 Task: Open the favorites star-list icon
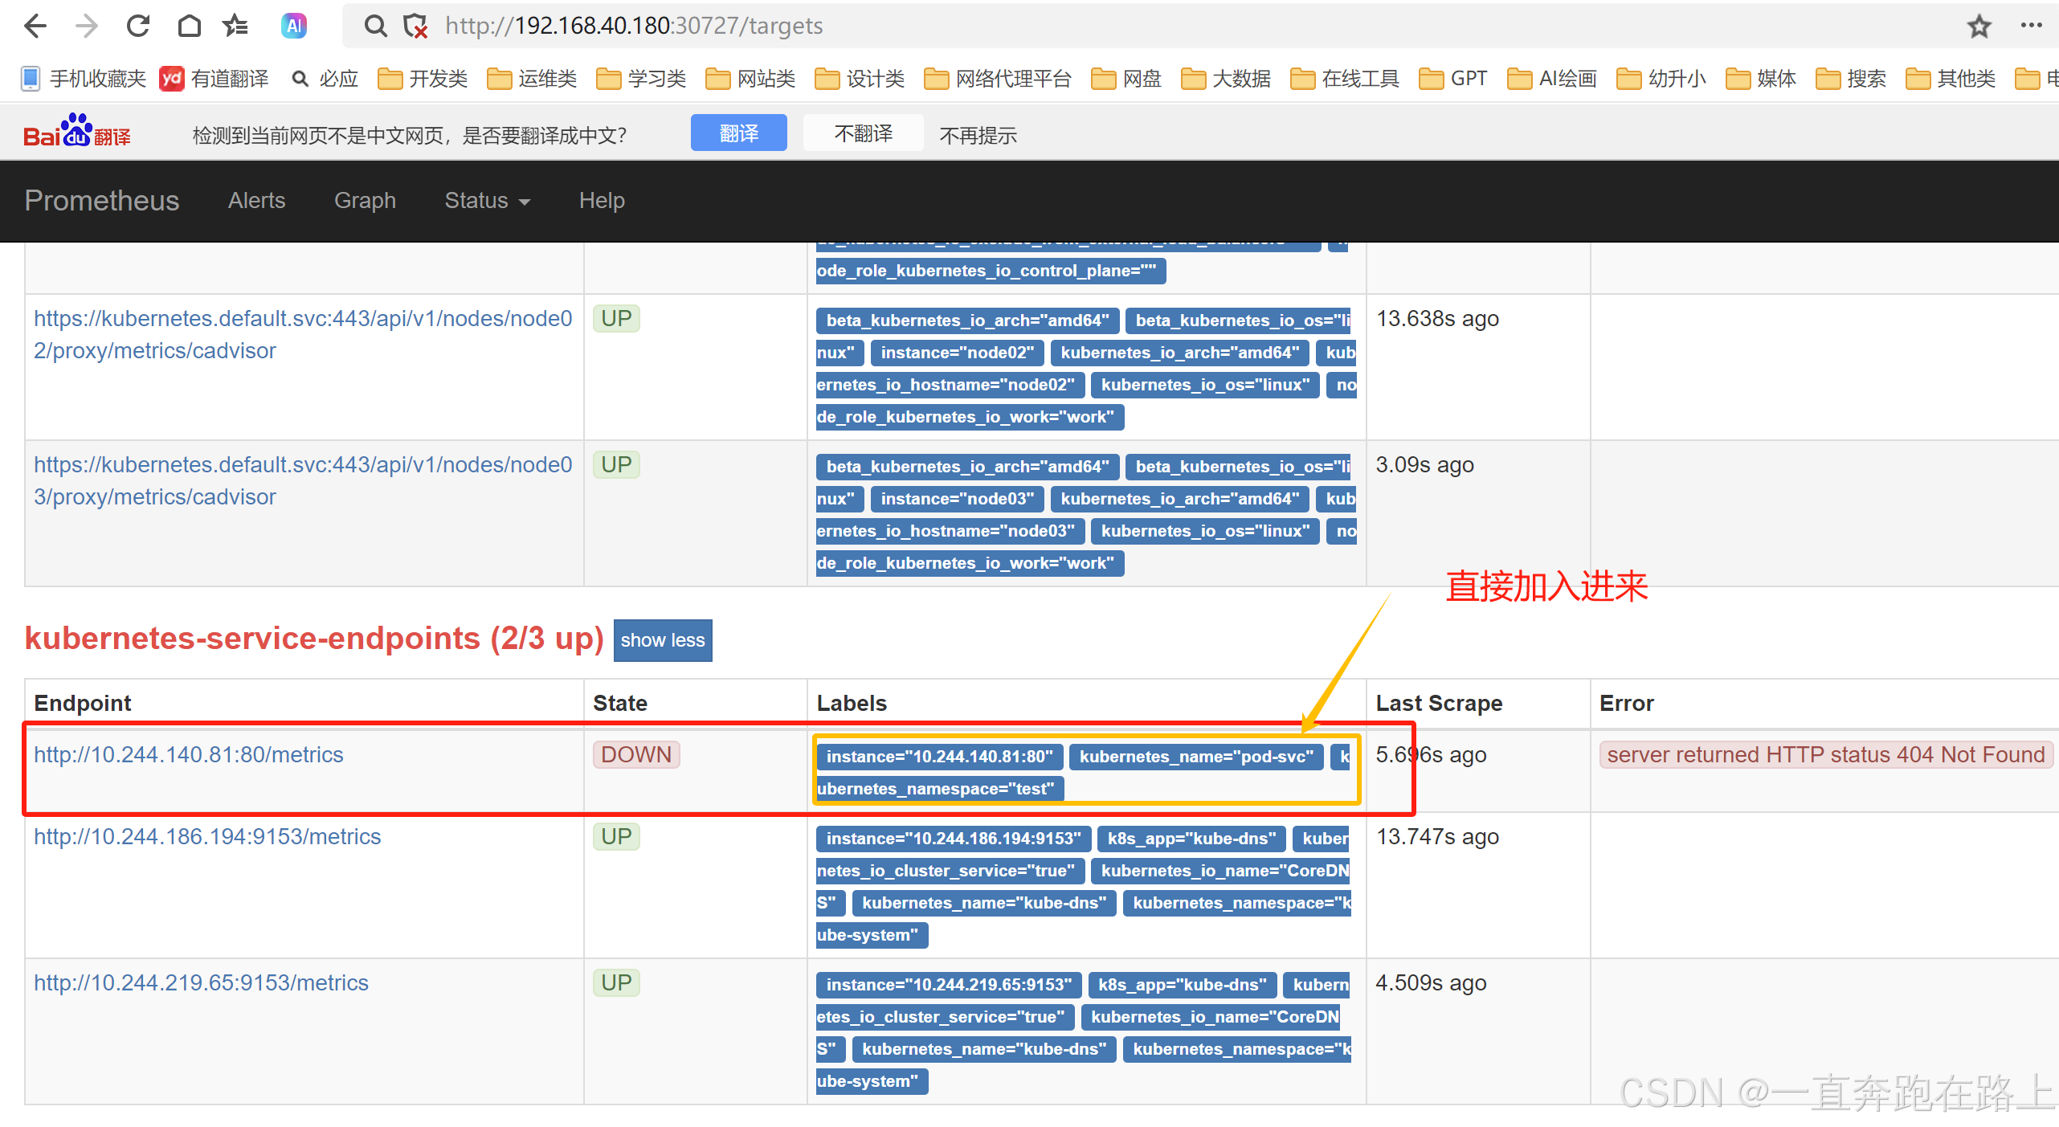click(235, 27)
